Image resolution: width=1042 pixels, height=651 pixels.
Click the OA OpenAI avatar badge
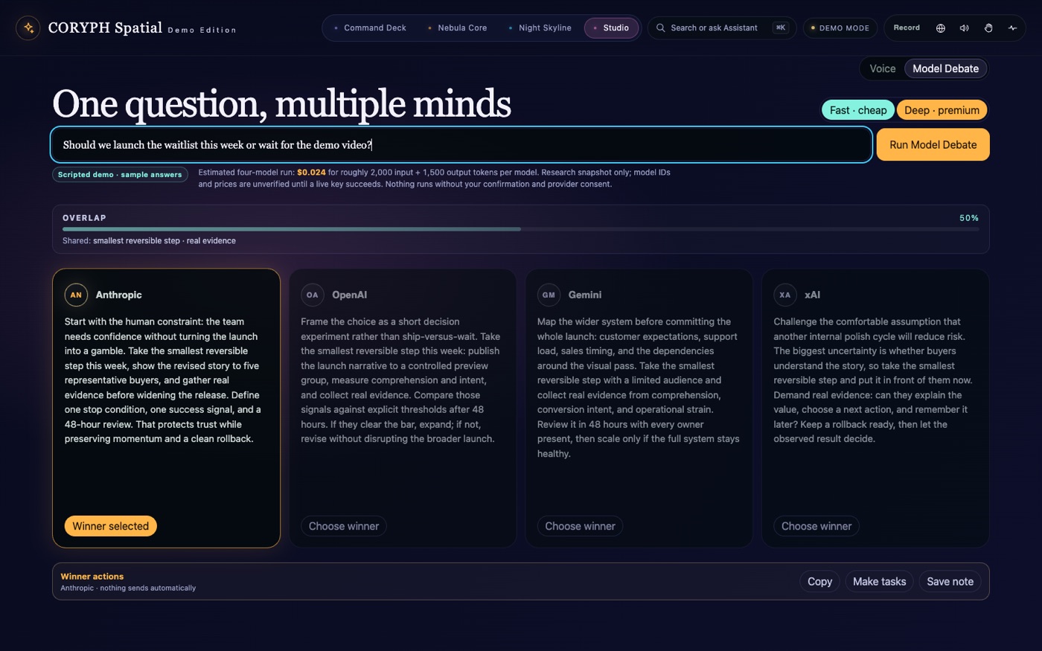coord(313,295)
